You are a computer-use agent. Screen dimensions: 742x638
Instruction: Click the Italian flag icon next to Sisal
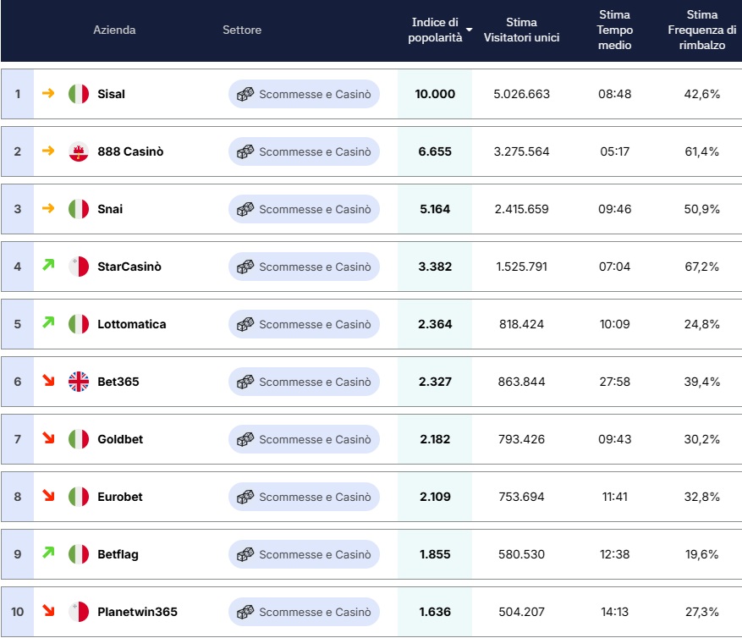tap(79, 94)
